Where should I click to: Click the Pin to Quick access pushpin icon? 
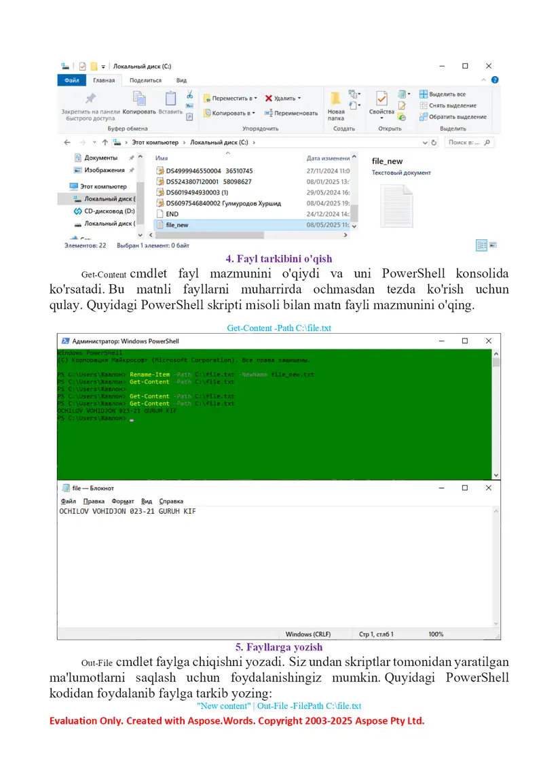(90, 99)
